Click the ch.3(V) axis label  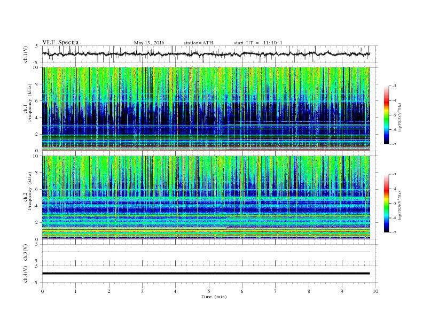pyautogui.click(x=26, y=253)
